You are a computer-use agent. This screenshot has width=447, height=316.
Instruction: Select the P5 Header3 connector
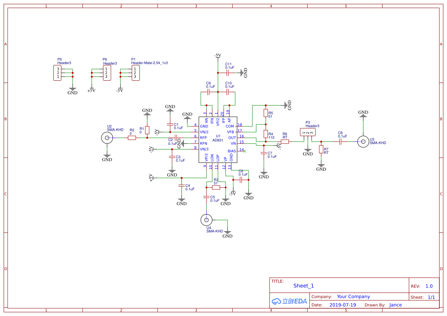click(57, 73)
